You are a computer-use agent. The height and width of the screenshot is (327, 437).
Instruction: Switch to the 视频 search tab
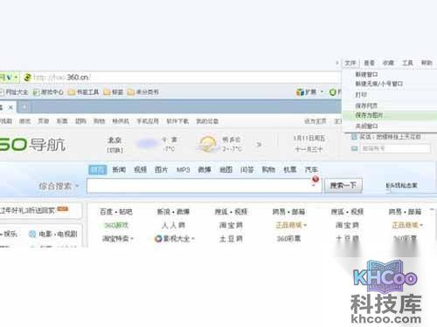pos(140,169)
